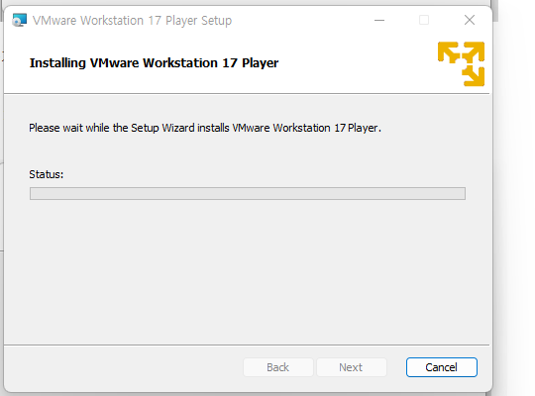Viewport: 535px width, 396px height.
Task: Click the "Status:" label
Action: [46, 174]
